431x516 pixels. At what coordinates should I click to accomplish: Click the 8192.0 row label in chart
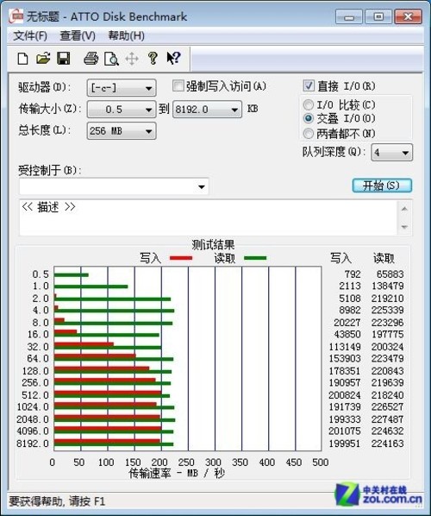click(x=33, y=444)
